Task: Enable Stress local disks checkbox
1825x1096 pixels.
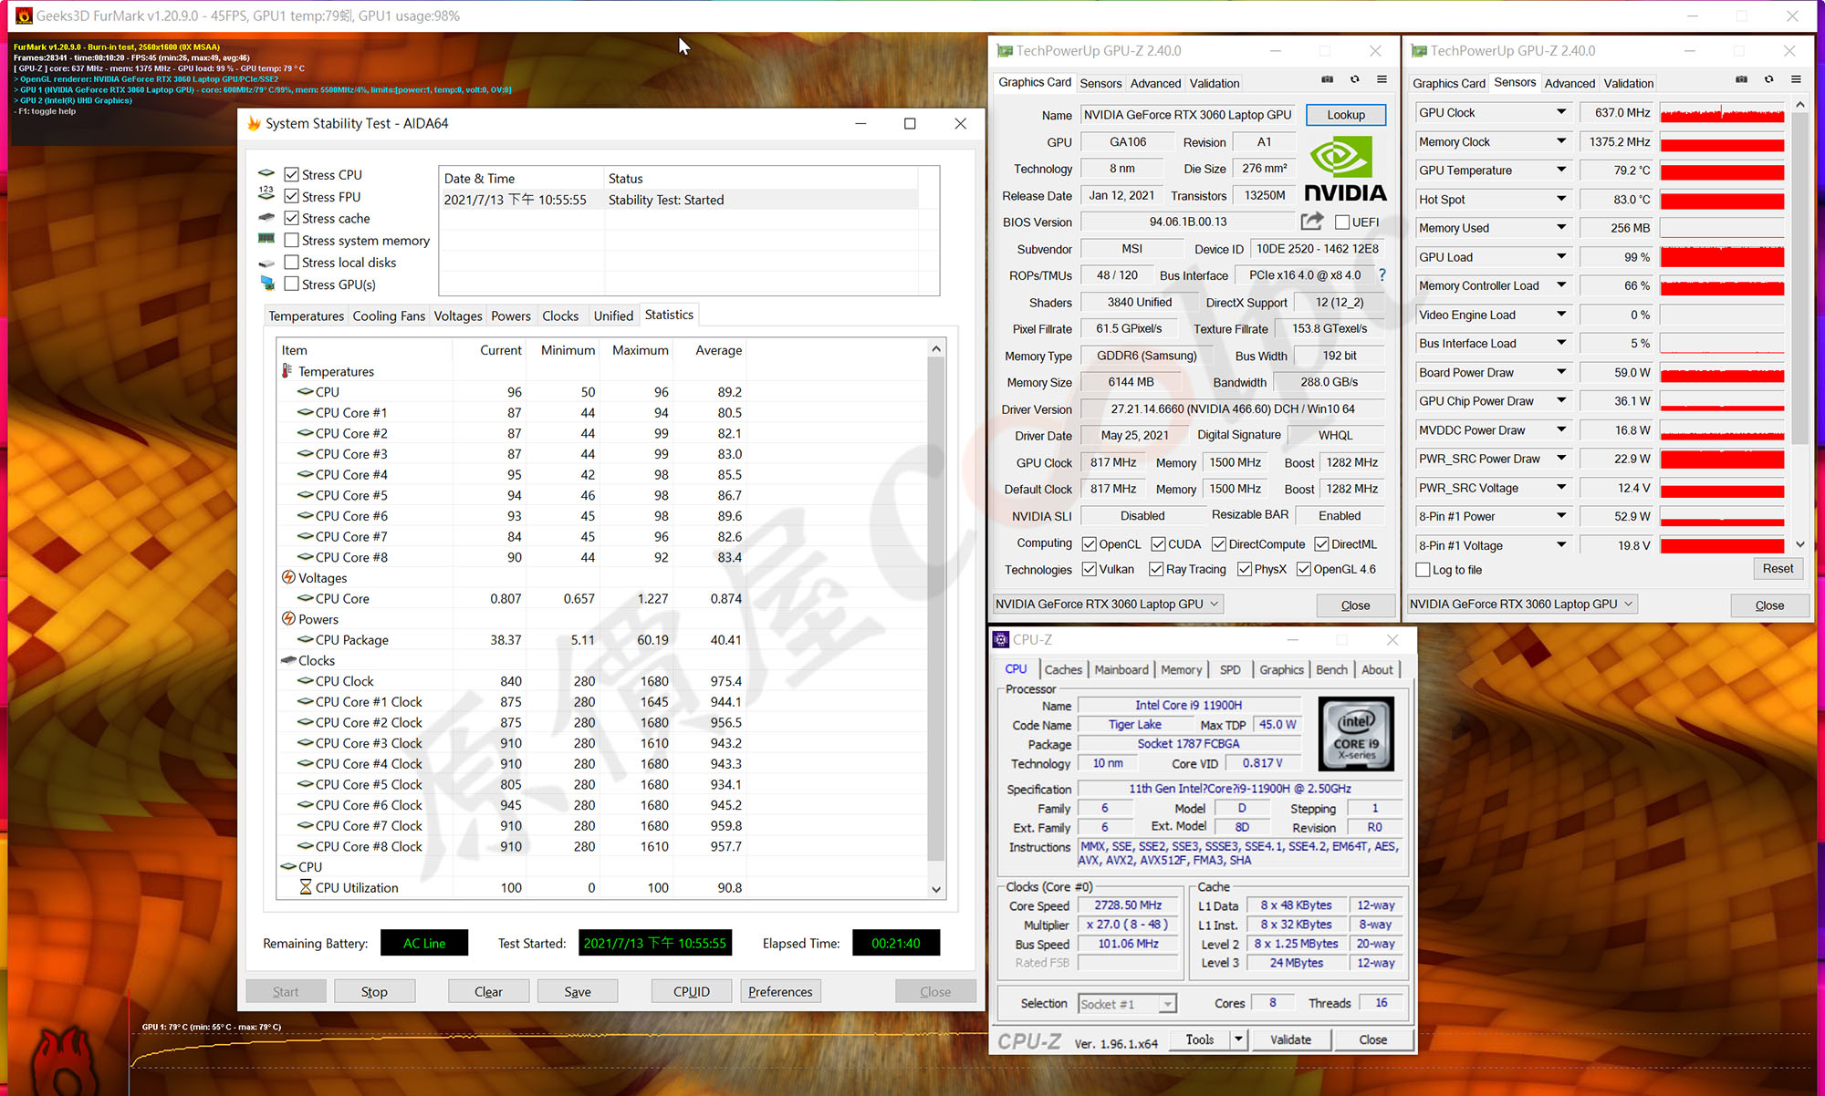Action: point(292,262)
